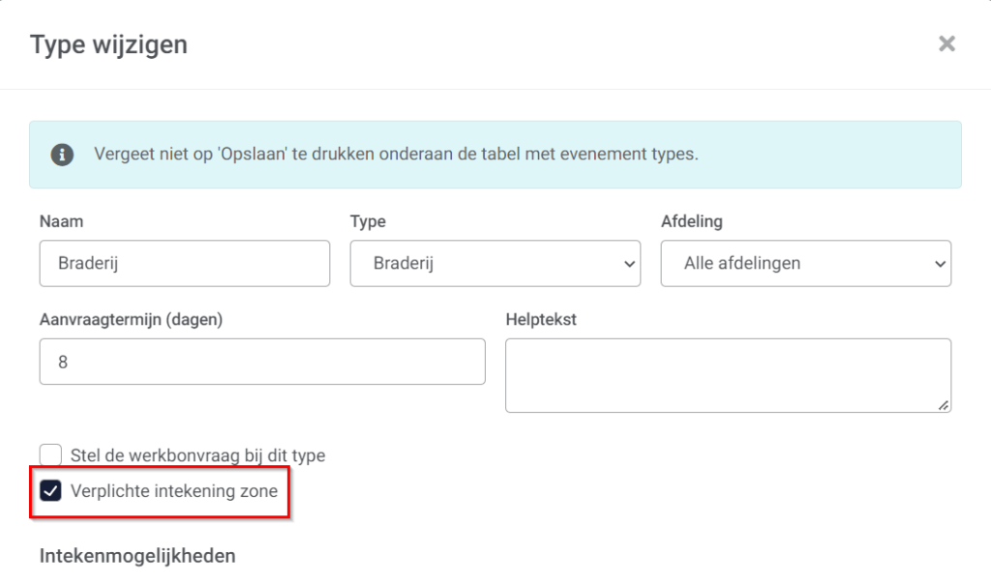
Task: Uncheck Verplichte intekening zone checkbox
Action: tap(50, 491)
